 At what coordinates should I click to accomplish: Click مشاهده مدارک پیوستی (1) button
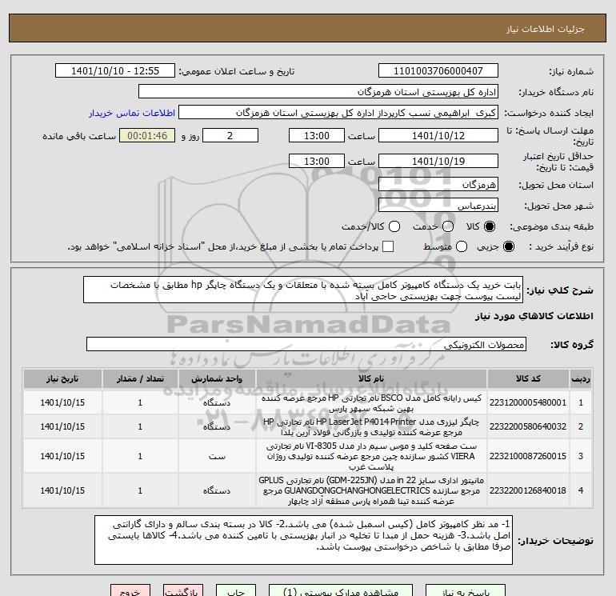tap(341, 590)
